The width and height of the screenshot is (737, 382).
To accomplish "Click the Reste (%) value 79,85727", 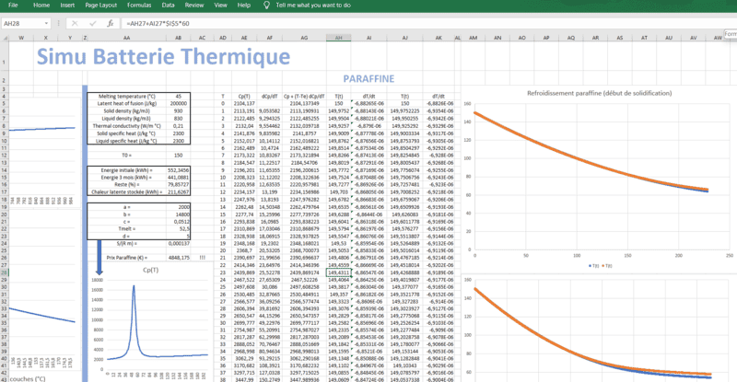I will [178, 185].
